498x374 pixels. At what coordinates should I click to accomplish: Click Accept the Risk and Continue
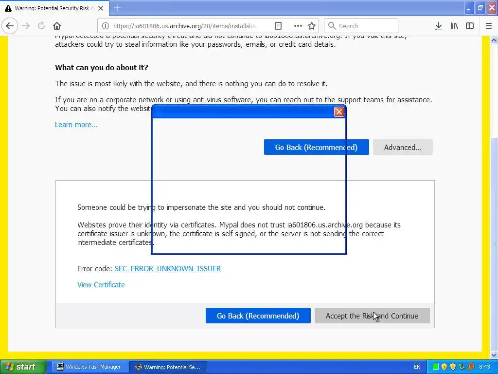click(x=372, y=316)
